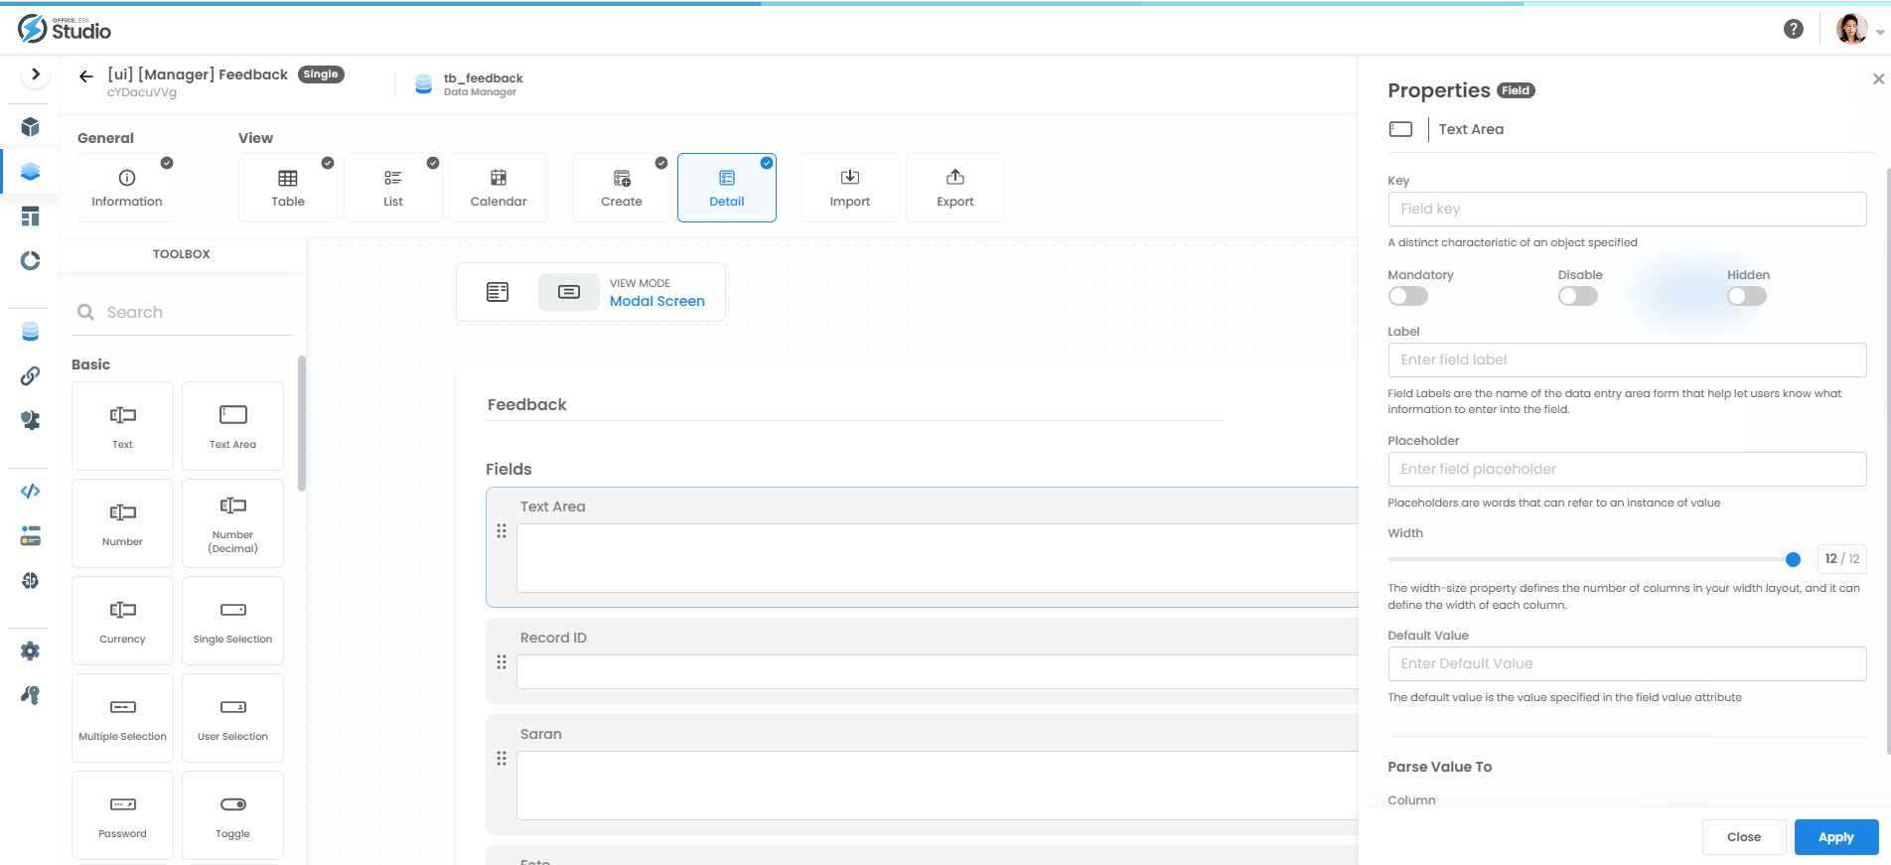
Task: Select the Password toolbox component
Action: pyautogui.click(x=122, y=815)
